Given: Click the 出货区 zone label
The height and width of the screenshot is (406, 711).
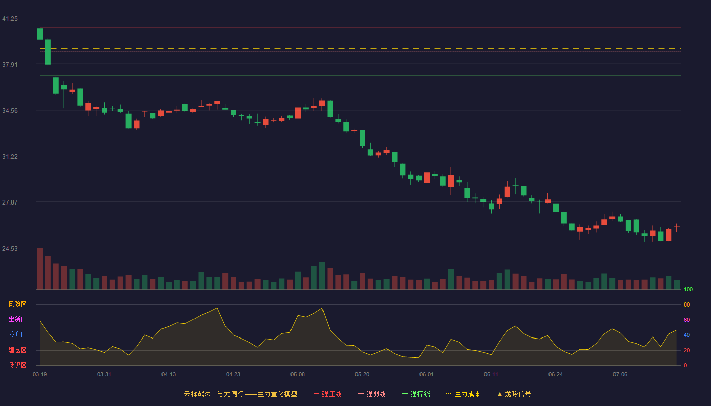Looking at the screenshot, I should point(17,320).
